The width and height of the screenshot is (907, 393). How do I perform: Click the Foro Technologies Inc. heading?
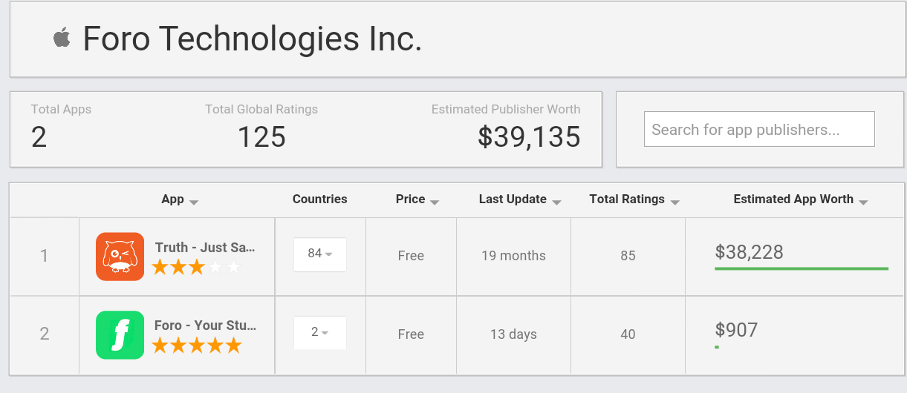coord(253,39)
